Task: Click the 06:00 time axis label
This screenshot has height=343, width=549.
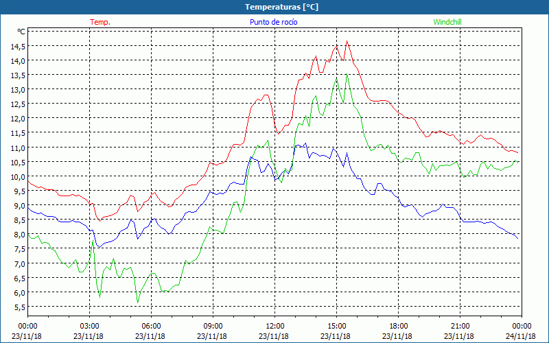Action: pyautogui.click(x=151, y=326)
